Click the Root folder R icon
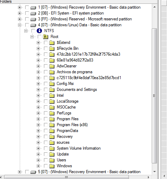 point(45,37)
